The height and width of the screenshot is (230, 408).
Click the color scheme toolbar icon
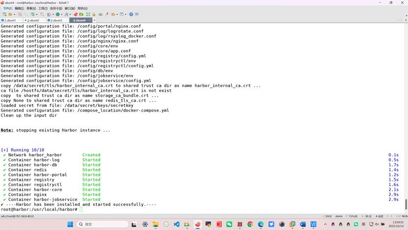coord(49,14)
